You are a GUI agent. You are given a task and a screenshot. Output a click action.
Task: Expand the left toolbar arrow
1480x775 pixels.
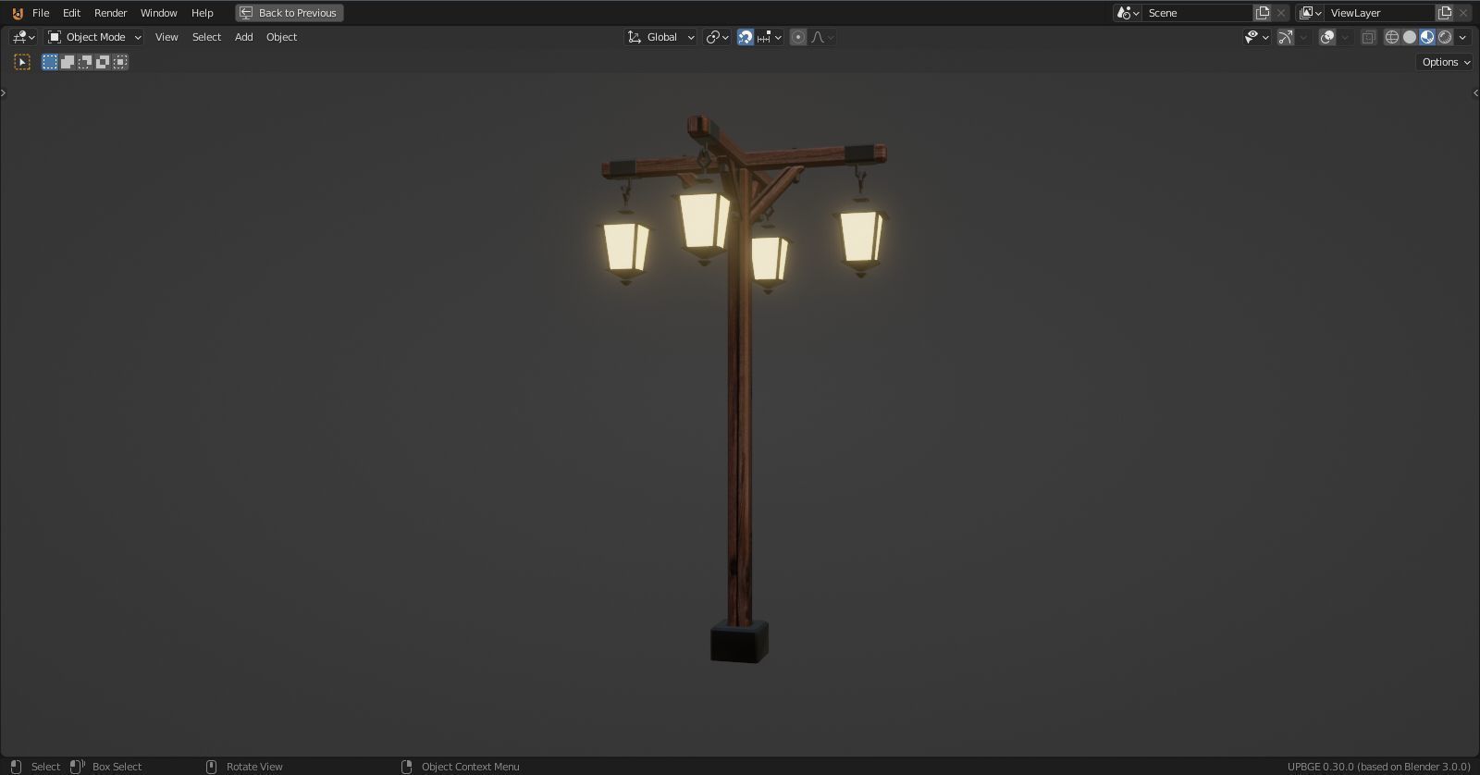click(4, 92)
